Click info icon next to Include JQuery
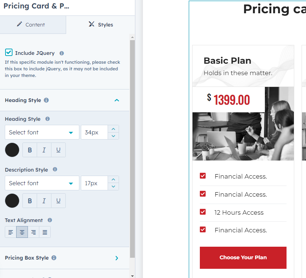This screenshot has width=306, height=278. click(x=62, y=53)
